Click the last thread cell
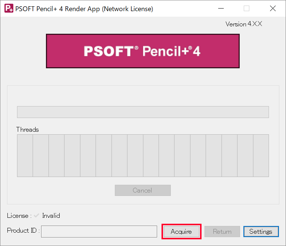Viewport: 286px width, 246px height. 261,155
